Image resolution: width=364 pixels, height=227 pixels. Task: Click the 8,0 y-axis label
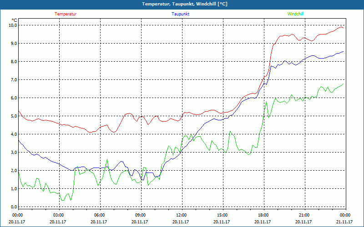[x=13, y=61]
